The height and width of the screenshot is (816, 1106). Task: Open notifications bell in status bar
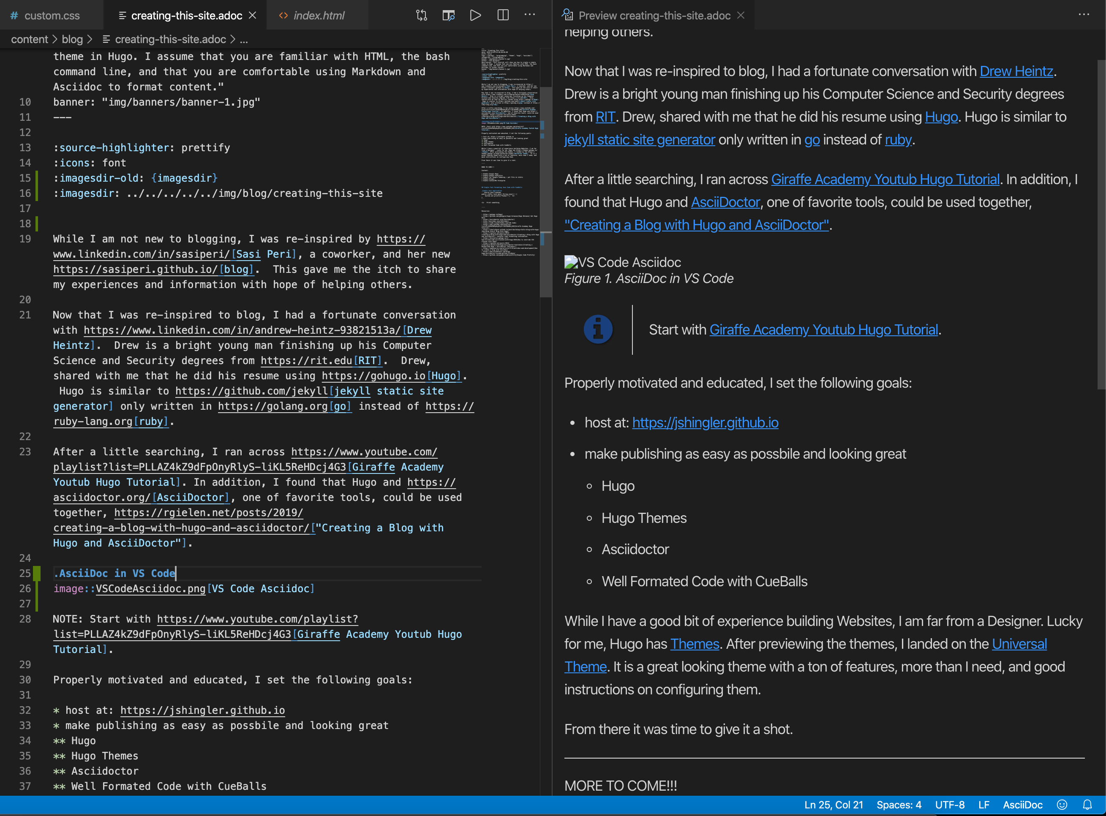(x=1087, y=805)
